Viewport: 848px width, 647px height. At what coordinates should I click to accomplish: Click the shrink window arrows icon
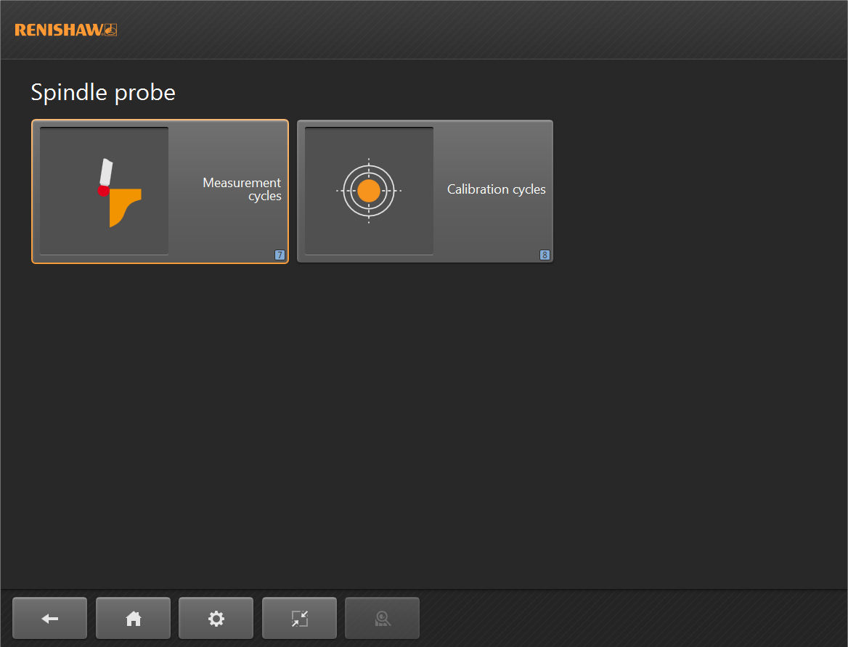tap(299, 618)
